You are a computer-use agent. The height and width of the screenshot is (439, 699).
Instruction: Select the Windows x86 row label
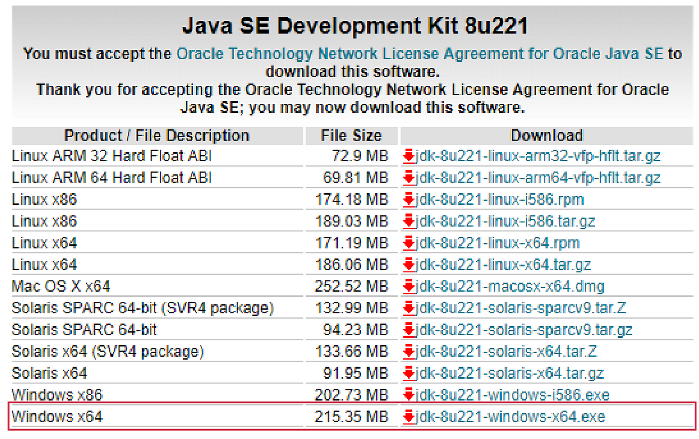click(57, 395)
